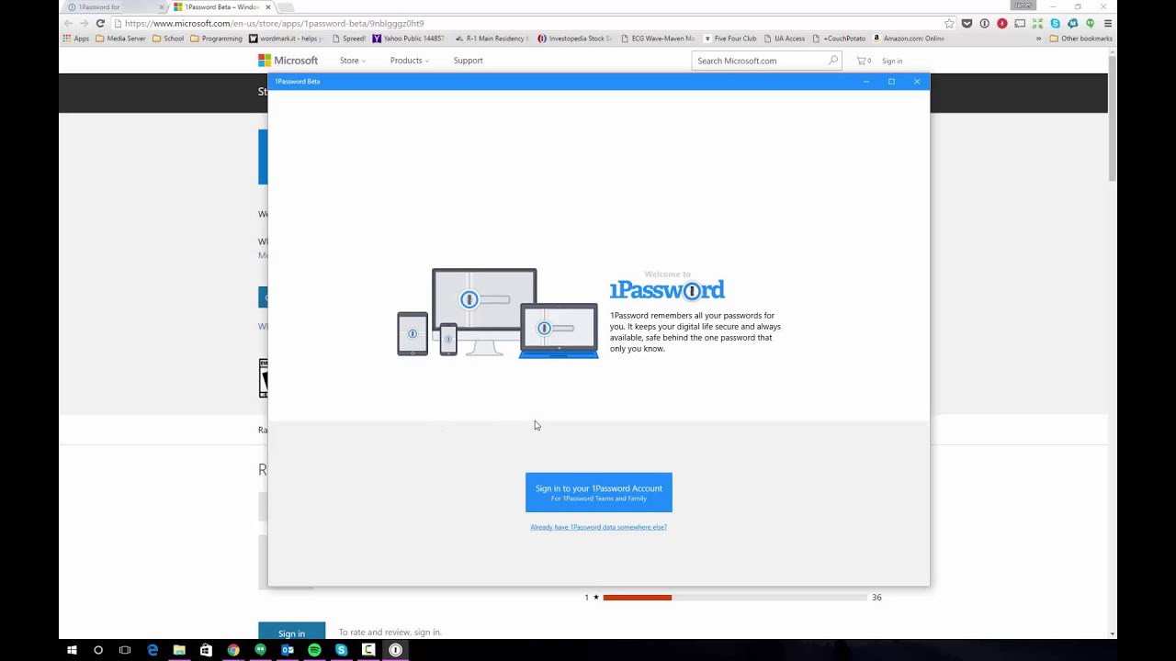Open the ECG Wave-Maven bookmark
1176x661 pixels.
(x=658, y=39)
